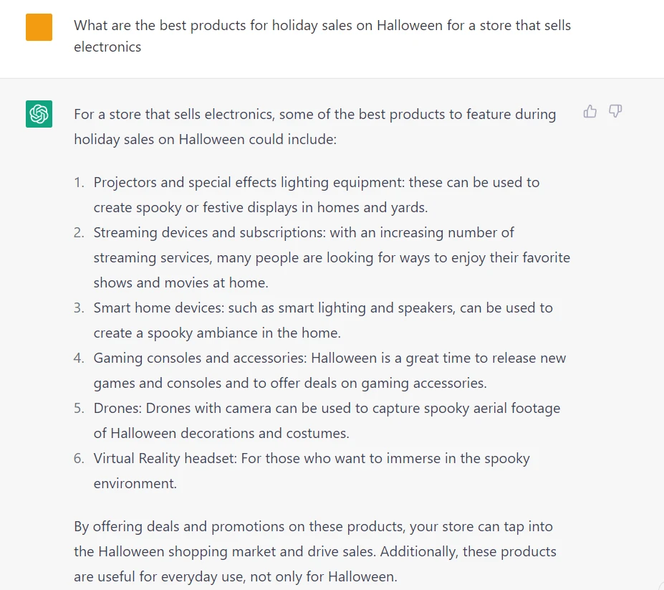Screen dimensions: 664x590
Task: Click the orange user avatar square
Action: coord(39,28)
